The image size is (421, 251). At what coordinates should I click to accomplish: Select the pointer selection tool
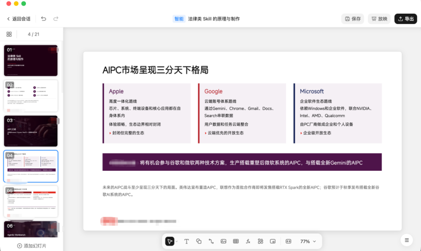coord(170,241)
